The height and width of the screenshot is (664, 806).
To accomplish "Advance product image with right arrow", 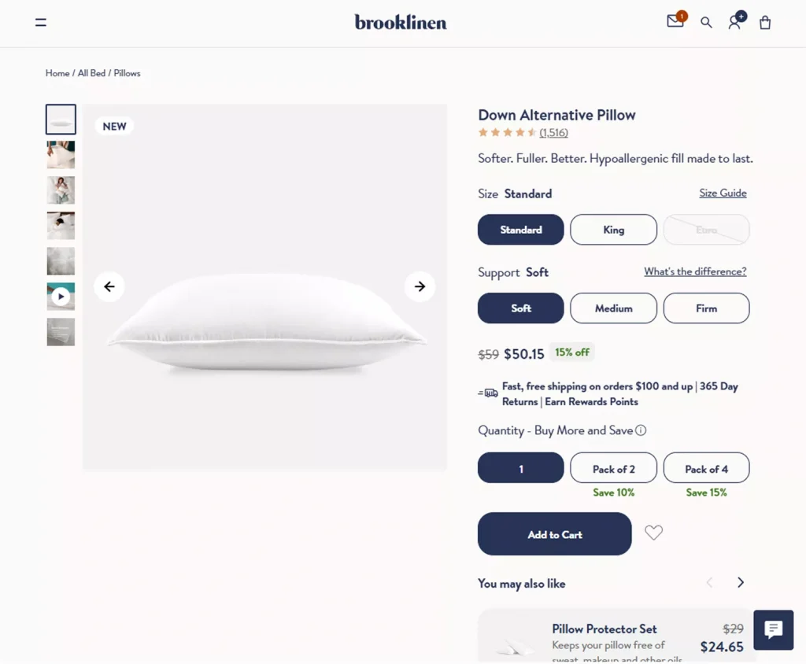I will (420, 286).
